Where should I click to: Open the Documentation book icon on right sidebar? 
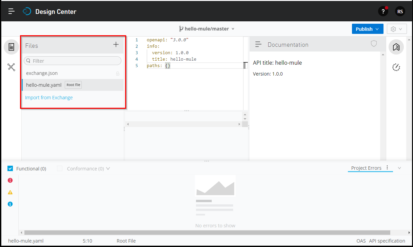click(x=396, y=47)
